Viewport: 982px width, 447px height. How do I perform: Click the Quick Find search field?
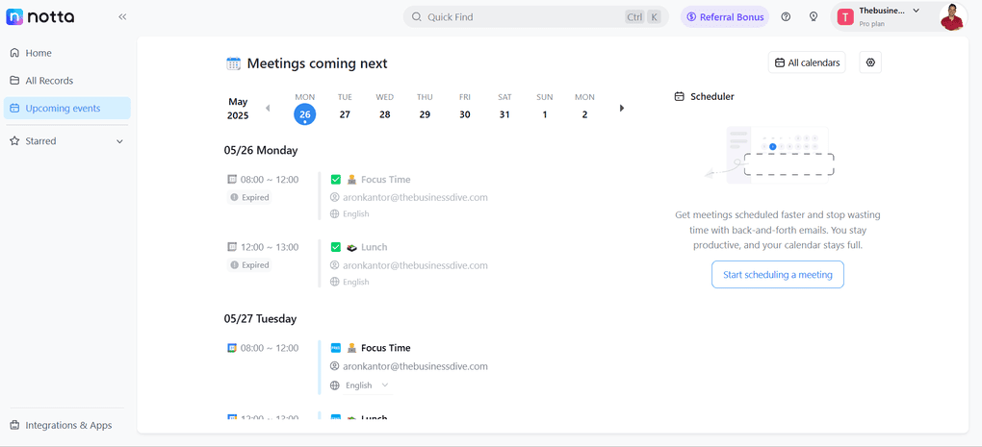tap(535, 17)
